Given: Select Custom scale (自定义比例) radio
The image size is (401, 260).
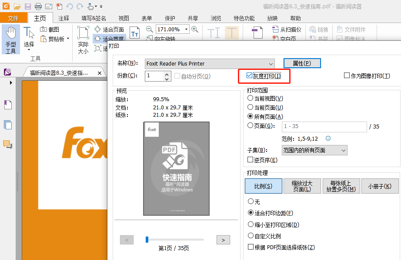Looking at the screenshot, I should click(251, 236).
